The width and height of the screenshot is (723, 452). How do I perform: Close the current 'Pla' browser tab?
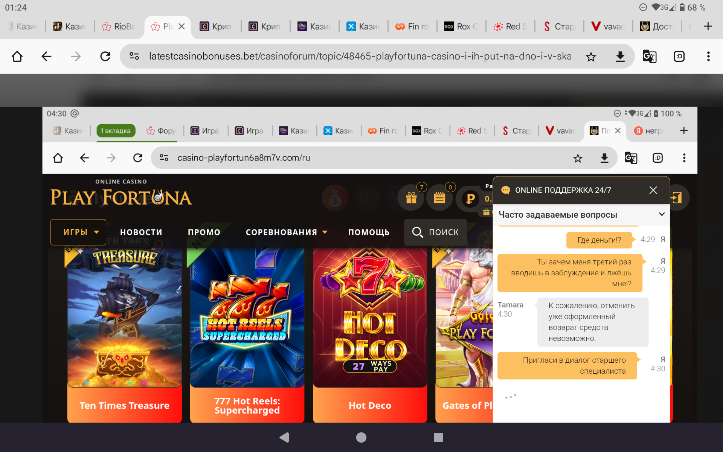pyautogui.click(x=182, y=26)
